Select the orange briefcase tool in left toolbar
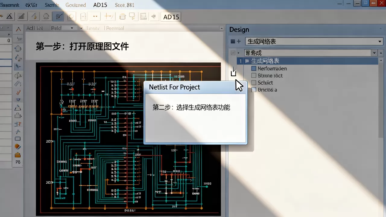Viewport: 386px width, 217px height. click(x=18, y=155)
